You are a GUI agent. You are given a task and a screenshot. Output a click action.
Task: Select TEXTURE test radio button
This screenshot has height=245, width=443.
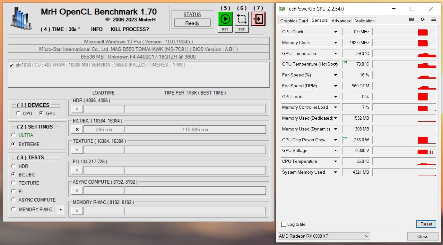click(13, 183)
